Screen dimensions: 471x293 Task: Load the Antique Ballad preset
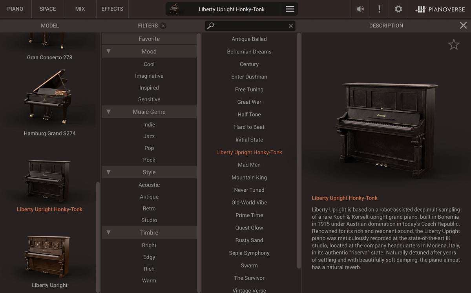coord(249,39)
